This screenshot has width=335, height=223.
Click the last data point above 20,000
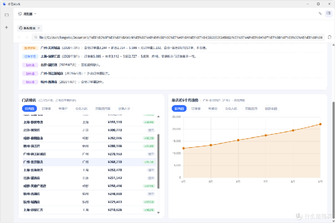point(320,124)
